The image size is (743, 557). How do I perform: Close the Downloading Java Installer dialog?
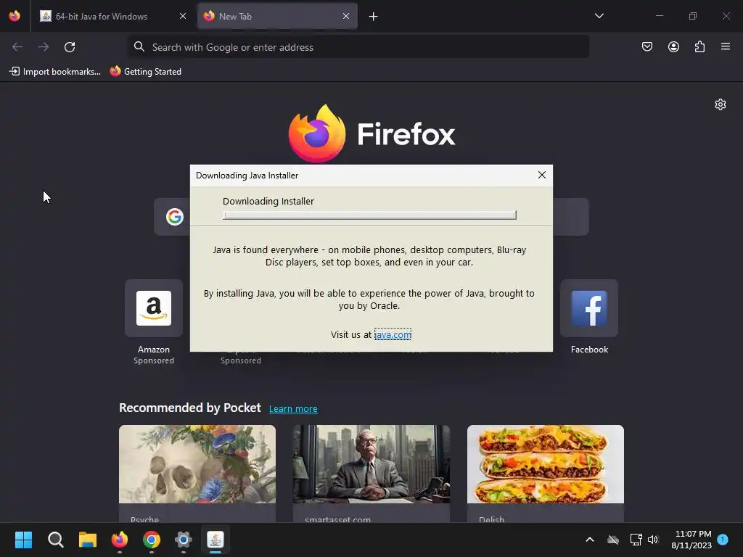point(541,175)
